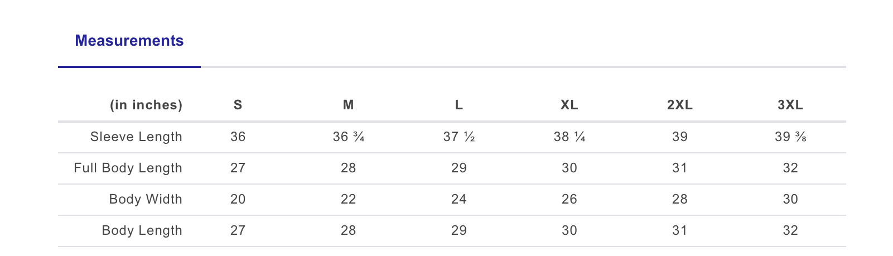Select the S size column header
This screenshot has width=893, height=256.
coord(238,105)
